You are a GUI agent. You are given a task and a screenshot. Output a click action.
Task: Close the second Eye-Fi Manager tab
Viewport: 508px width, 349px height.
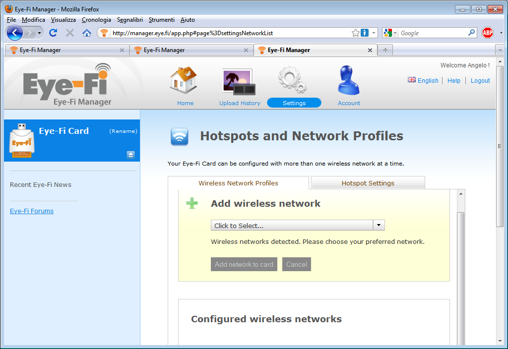point(246,50)
